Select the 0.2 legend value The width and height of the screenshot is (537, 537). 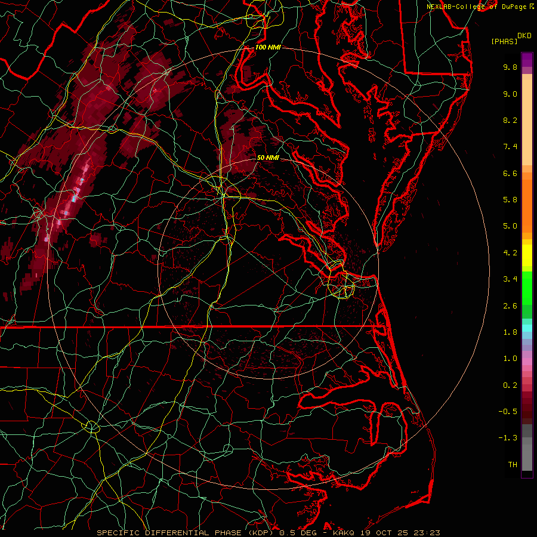[510, 385]
